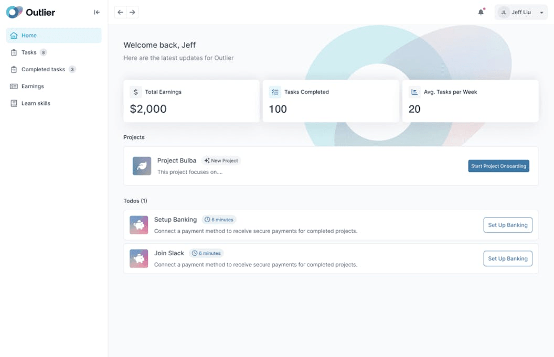Image resolution: width=554 pixels, height=357 pixels.
Task: Click the Tasks clipboard icon
Action: click(14, 52)
